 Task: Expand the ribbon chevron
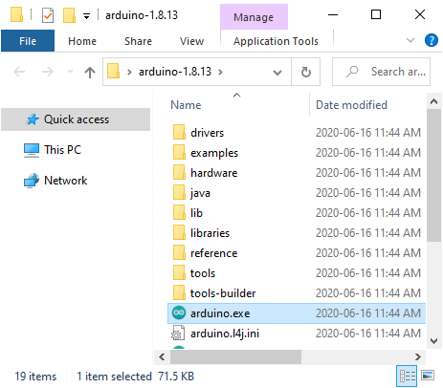410,40
